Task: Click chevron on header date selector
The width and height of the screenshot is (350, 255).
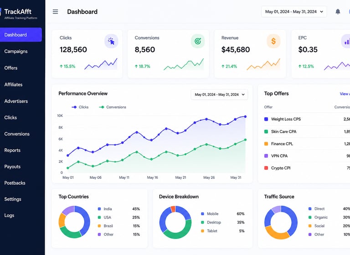Action: (x=321, y=11)
